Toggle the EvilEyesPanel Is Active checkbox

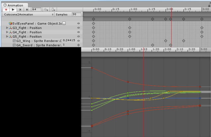coord(64,23)
